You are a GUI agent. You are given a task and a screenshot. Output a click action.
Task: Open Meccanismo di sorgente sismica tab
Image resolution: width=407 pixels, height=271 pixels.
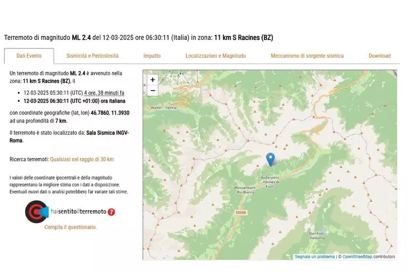[307, 56]
